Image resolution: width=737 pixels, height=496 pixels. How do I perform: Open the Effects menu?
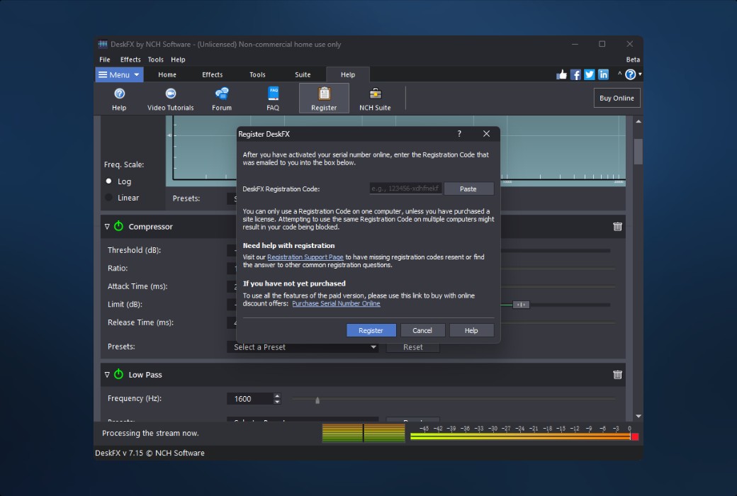pyautogui.click(x=130, y=59)
